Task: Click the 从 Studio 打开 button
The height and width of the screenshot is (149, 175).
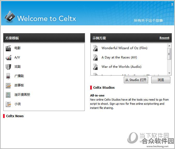Action: (x=136, y=80)
